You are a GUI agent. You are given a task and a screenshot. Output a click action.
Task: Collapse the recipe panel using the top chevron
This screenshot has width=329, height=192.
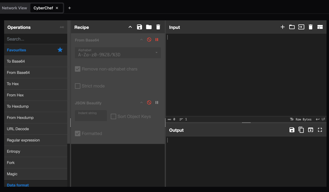(130, 27)
